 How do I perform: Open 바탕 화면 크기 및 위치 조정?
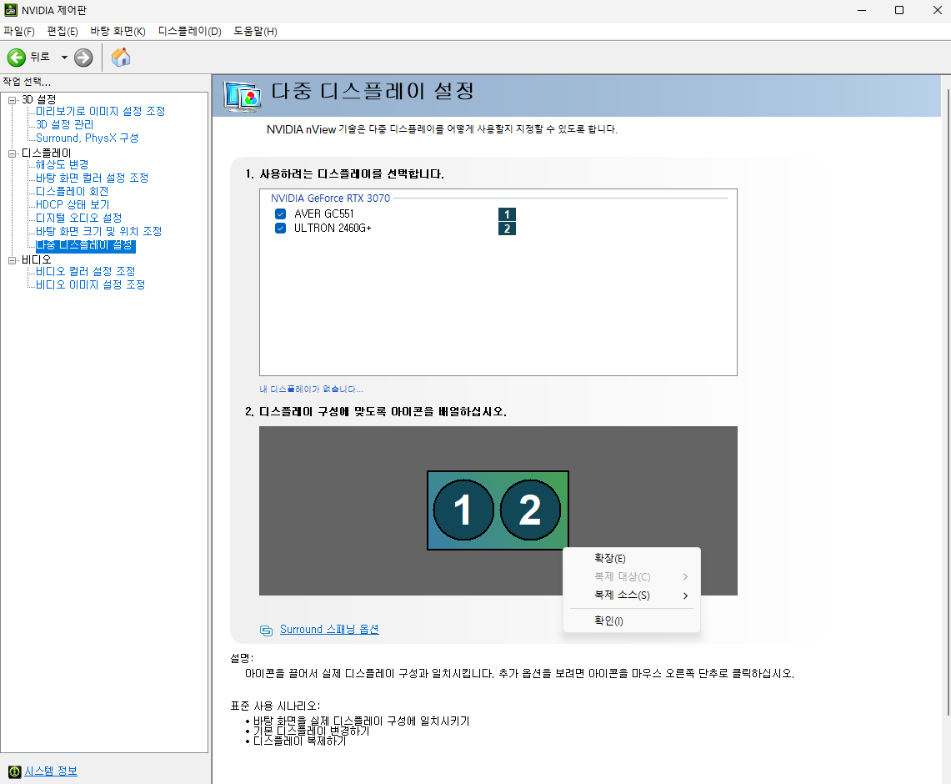pyautogui.click(x=99, y=231)
